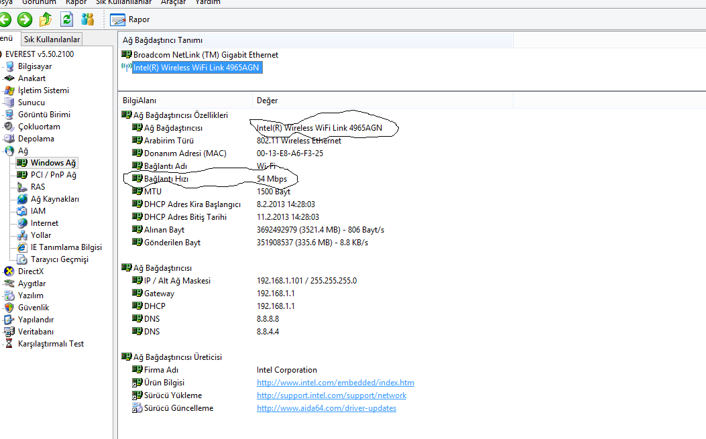Open the Araçlar menu

174,2
